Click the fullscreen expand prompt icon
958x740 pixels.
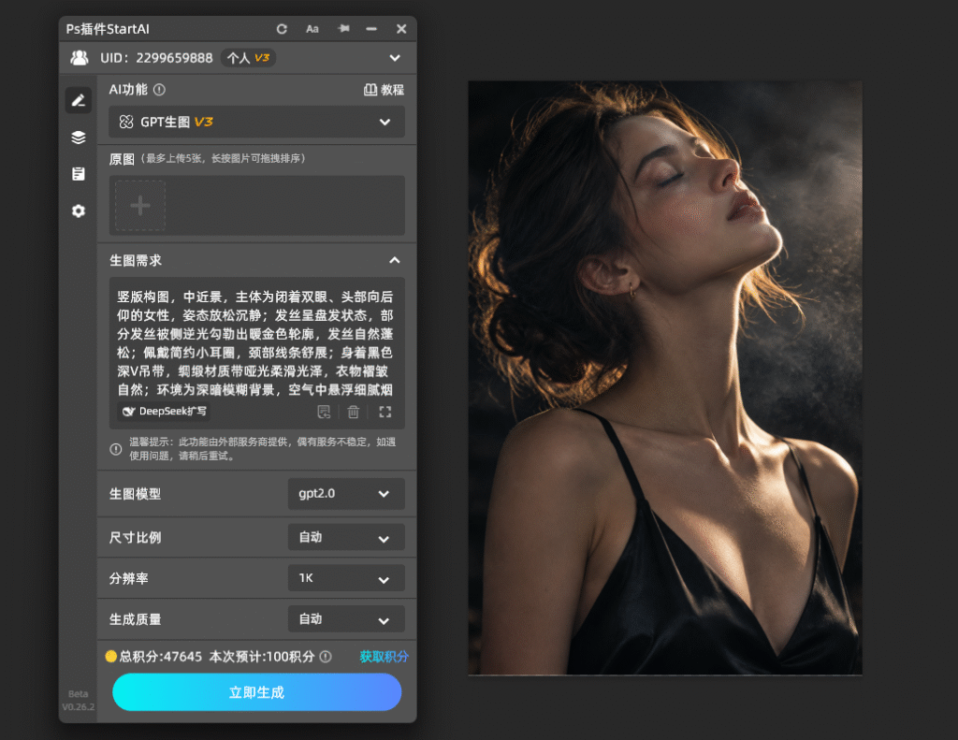tap(385, 412)
